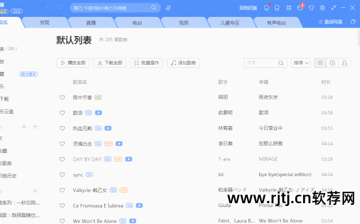360x224 pixels.
Task: Like the song Ce Frumoasa E Iubirea
Action: 62,205
